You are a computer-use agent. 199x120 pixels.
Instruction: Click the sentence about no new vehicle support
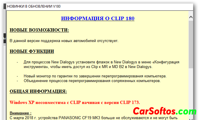point(64,41)
